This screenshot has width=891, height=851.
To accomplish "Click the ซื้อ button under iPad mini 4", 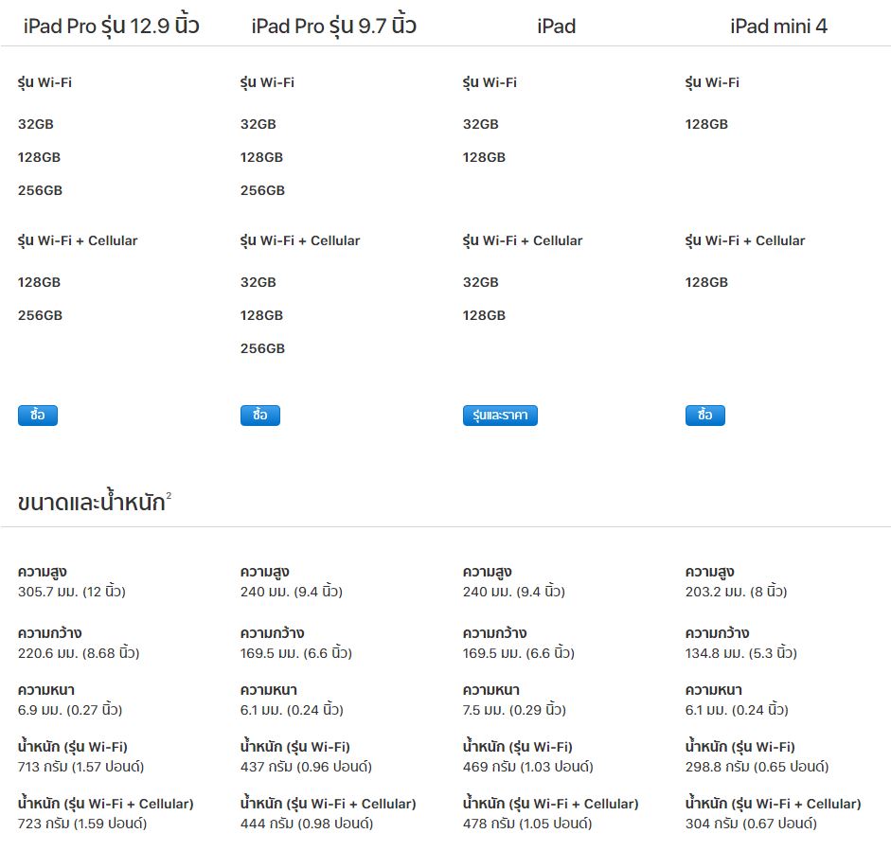I will [x=704, y=415].
